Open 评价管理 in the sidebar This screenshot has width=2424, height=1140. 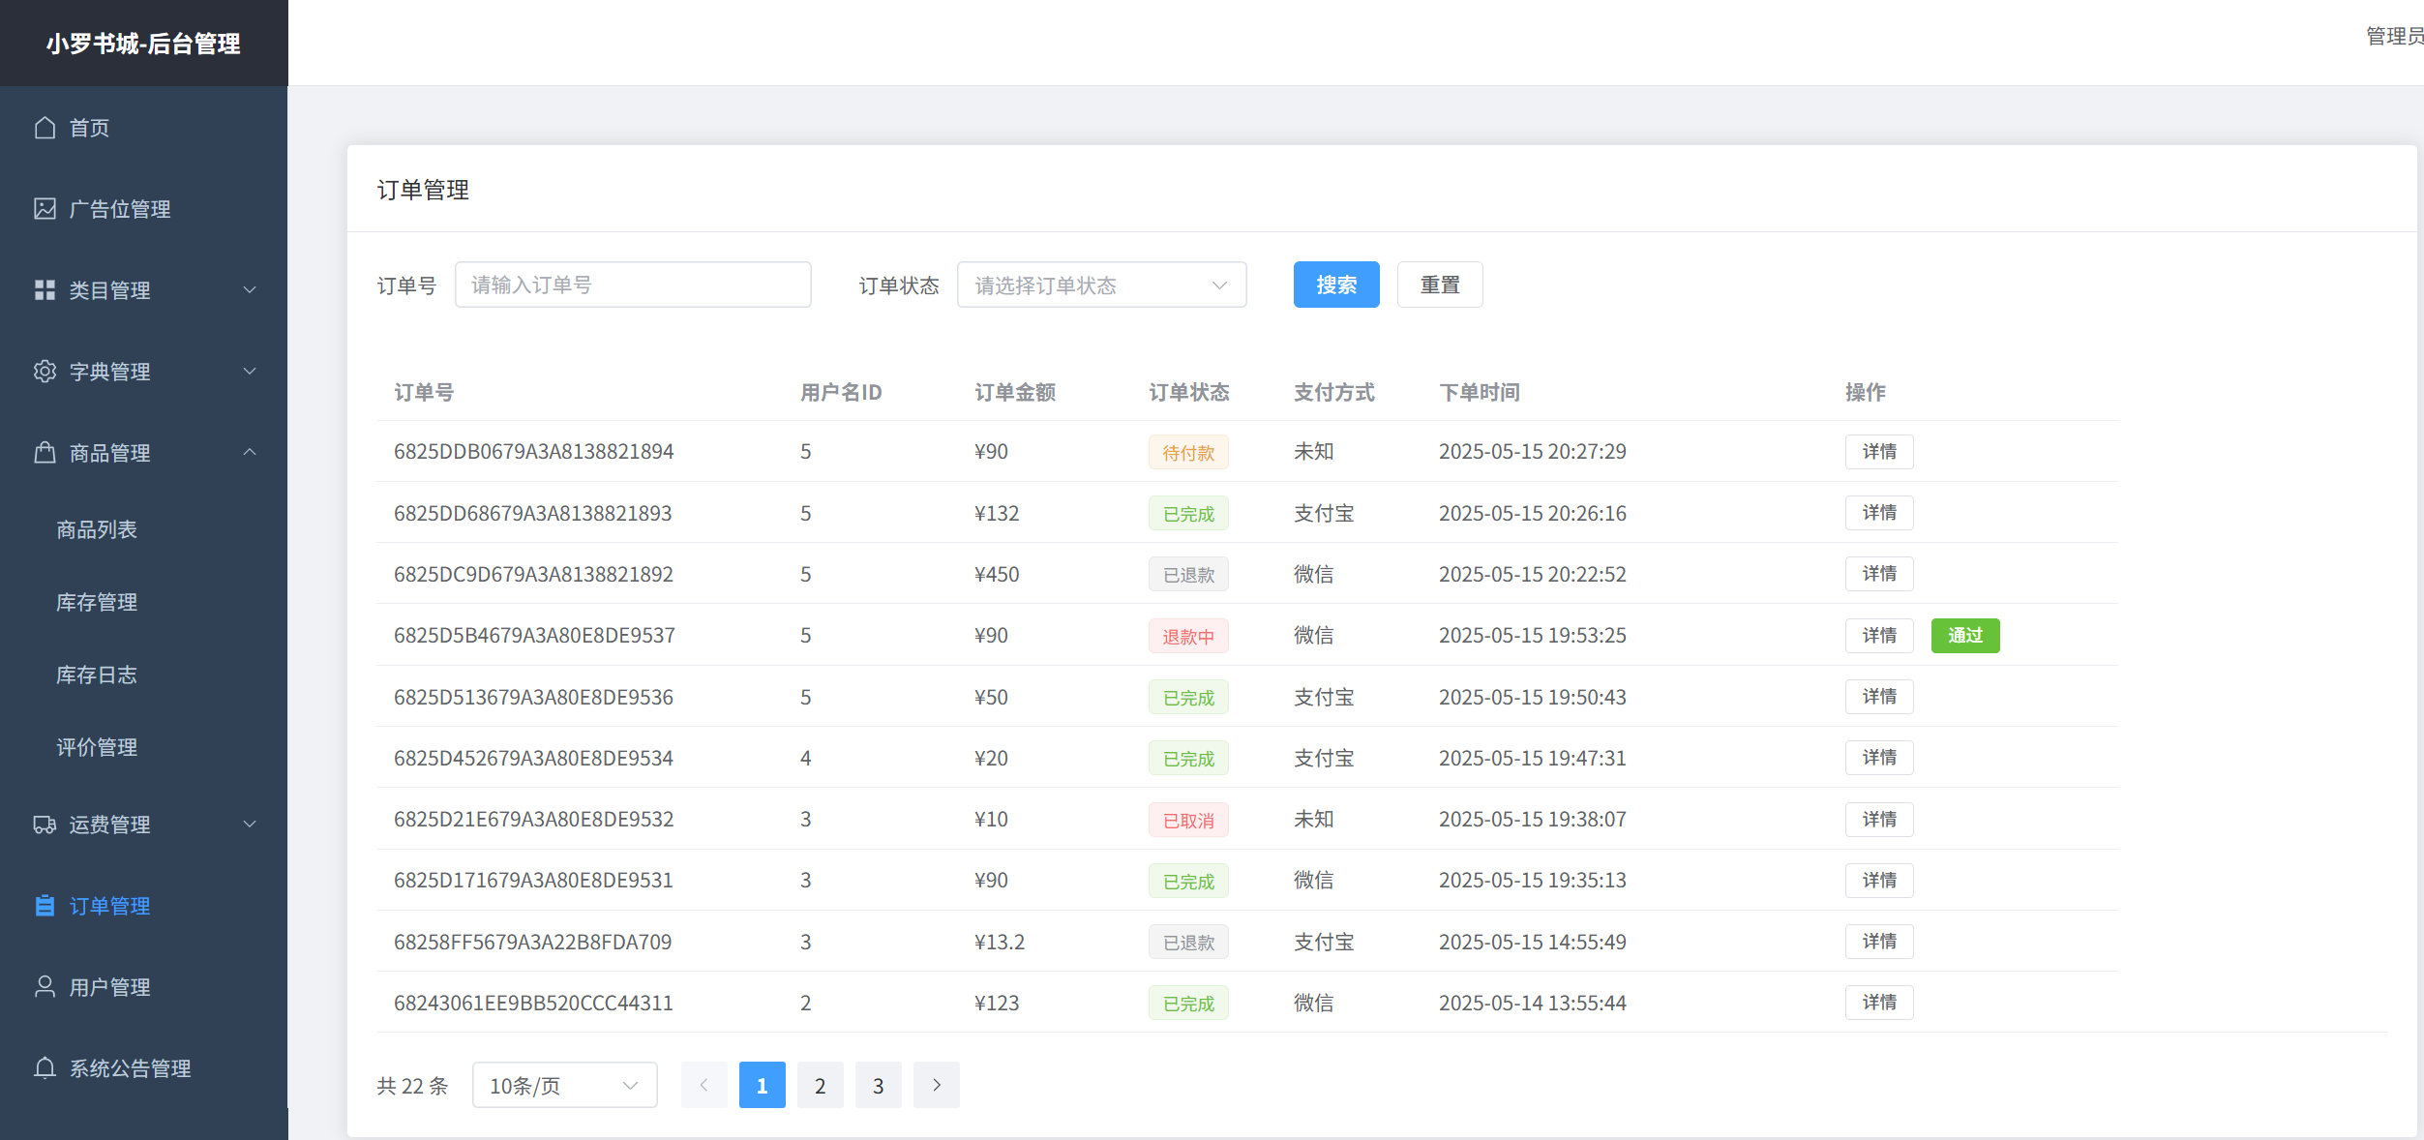(x=97, y=747)
